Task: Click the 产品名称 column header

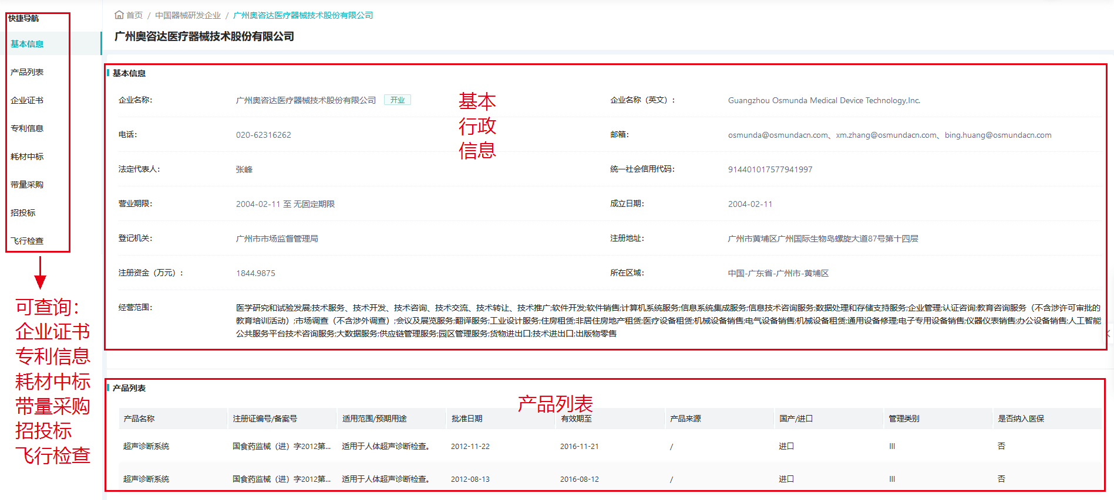Action: point(139,419)
